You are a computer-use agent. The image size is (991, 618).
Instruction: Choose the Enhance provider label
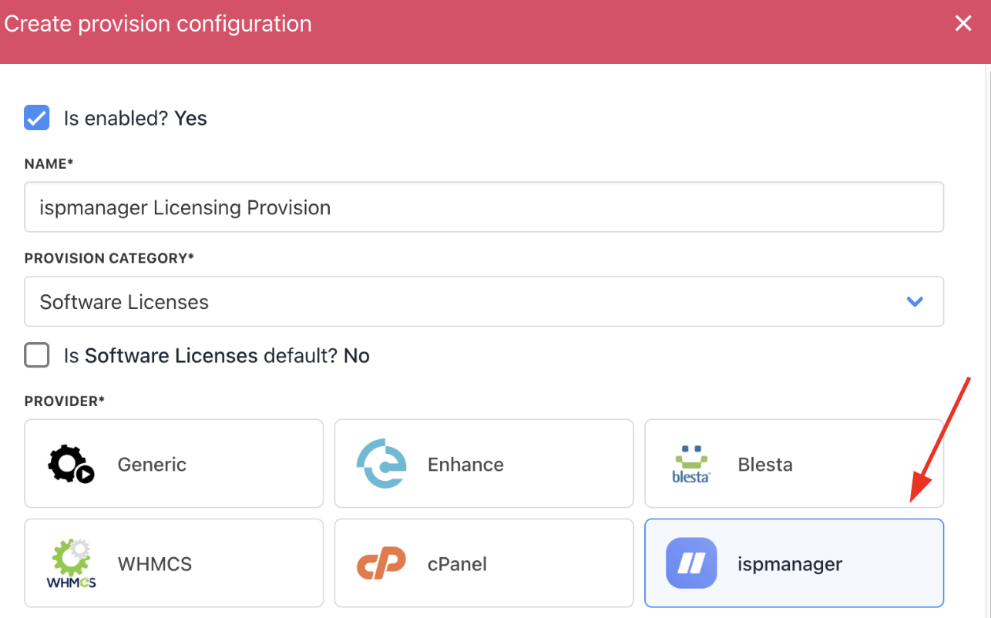[x=465, y=465]
